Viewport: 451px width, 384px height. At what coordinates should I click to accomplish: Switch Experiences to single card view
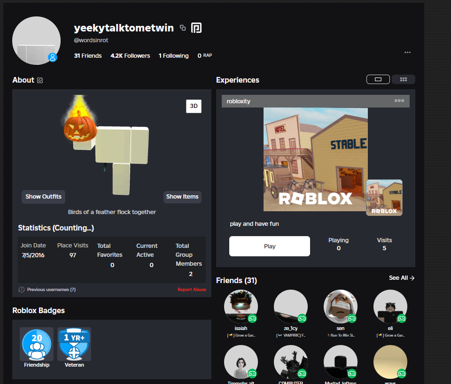click(x=378, y=79)
